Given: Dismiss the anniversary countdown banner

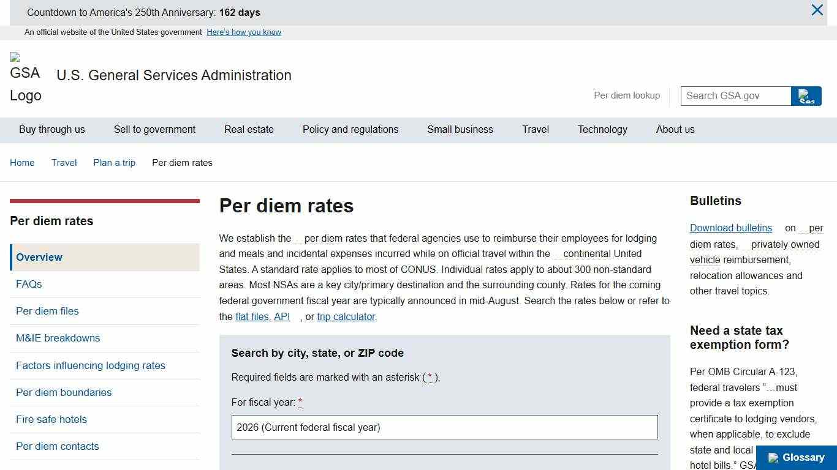Looking at the screenshot, I should click(x=817, y=10).
